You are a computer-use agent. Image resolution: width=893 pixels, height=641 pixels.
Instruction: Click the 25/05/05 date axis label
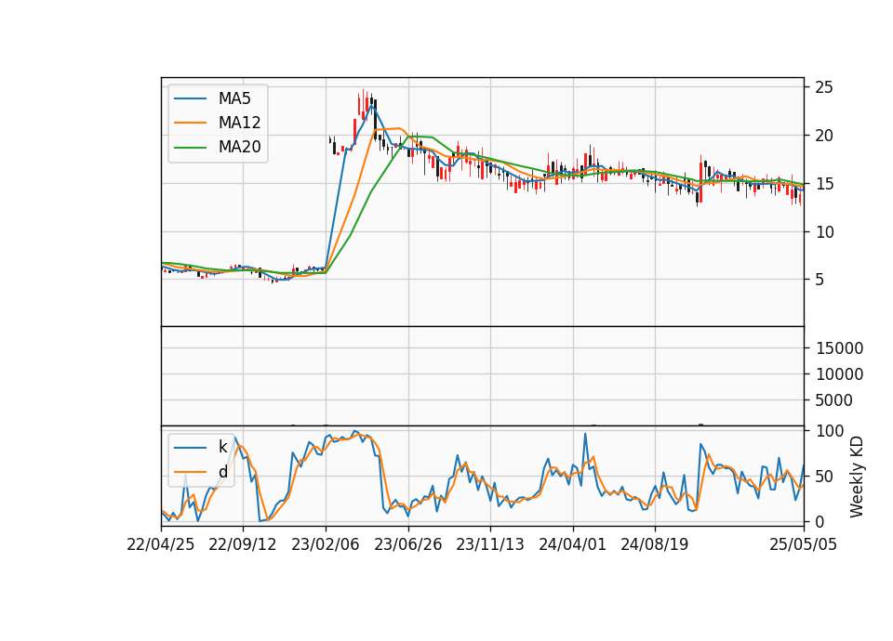(x=803, y=545)
